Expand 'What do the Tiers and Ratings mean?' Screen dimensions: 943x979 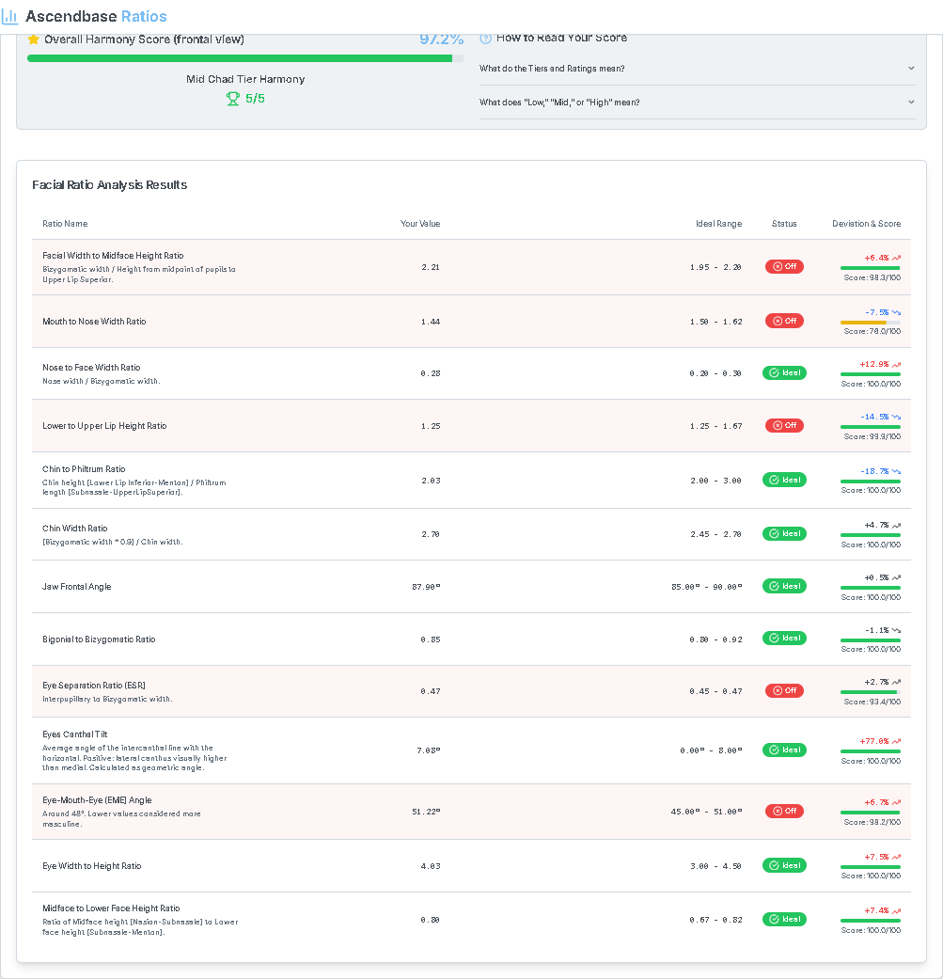click(552, 69)
